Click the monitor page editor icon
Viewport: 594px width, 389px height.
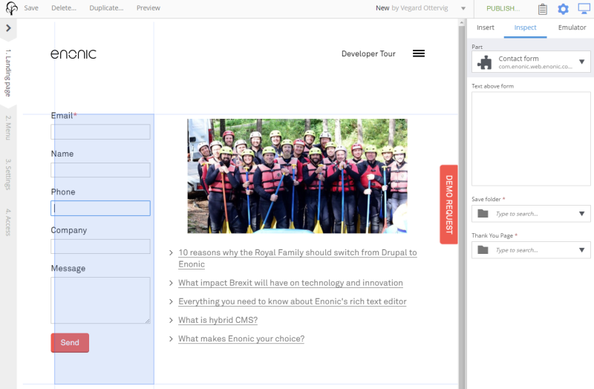click(x=584, y=9)
